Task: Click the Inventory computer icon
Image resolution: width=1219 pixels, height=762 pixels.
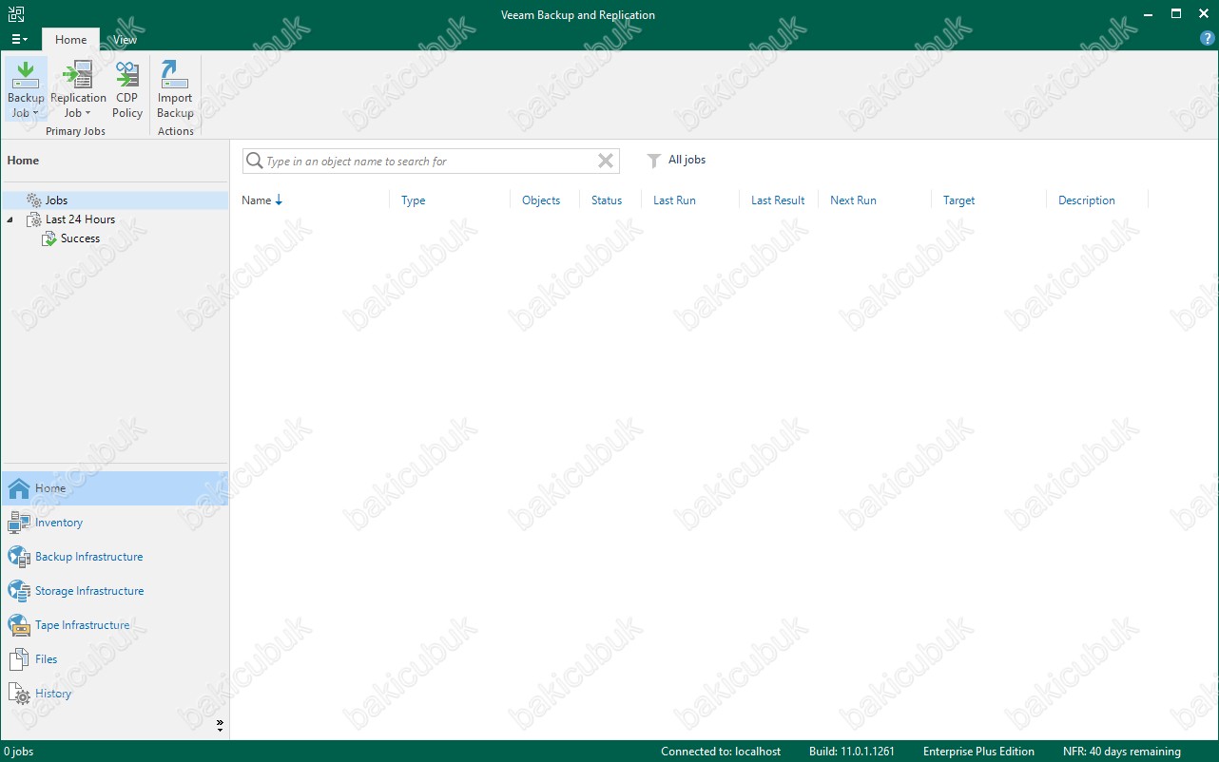Action: 19,523
